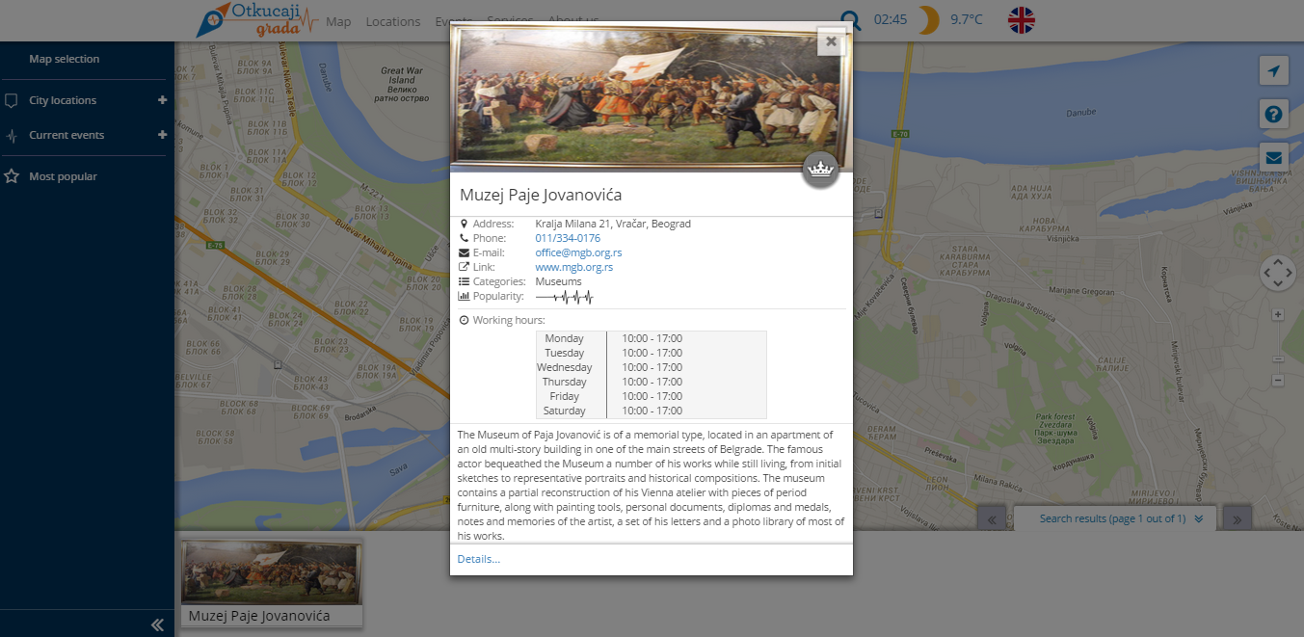Click the crown badge on the popup
Image resolution: width=1304 pixels, height=637 pixels.
[820, 170]
